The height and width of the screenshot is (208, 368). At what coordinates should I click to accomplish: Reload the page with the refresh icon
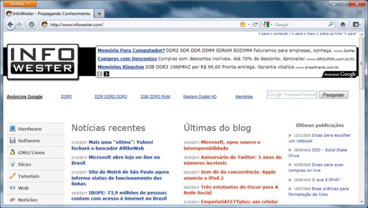point(255,24)
